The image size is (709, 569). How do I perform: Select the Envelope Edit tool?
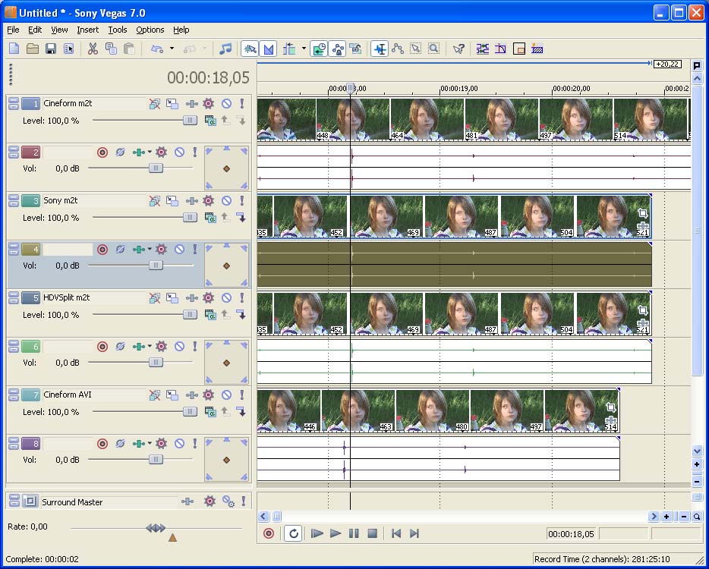(398, 49)
